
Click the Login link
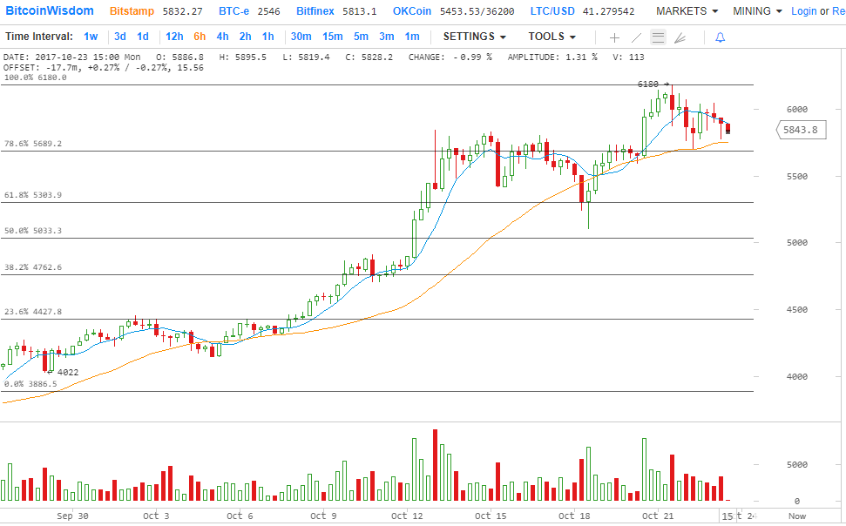point(803,11)
